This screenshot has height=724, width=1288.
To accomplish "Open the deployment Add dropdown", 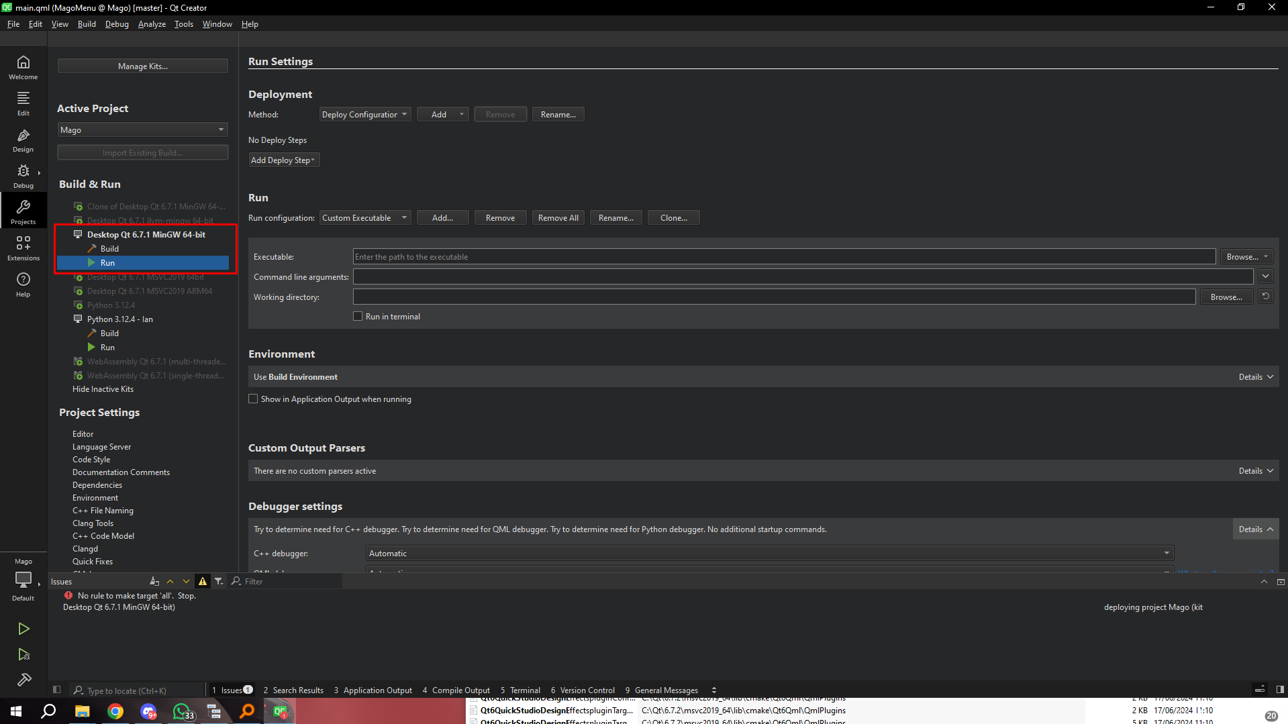I will [x=443, y=114].
